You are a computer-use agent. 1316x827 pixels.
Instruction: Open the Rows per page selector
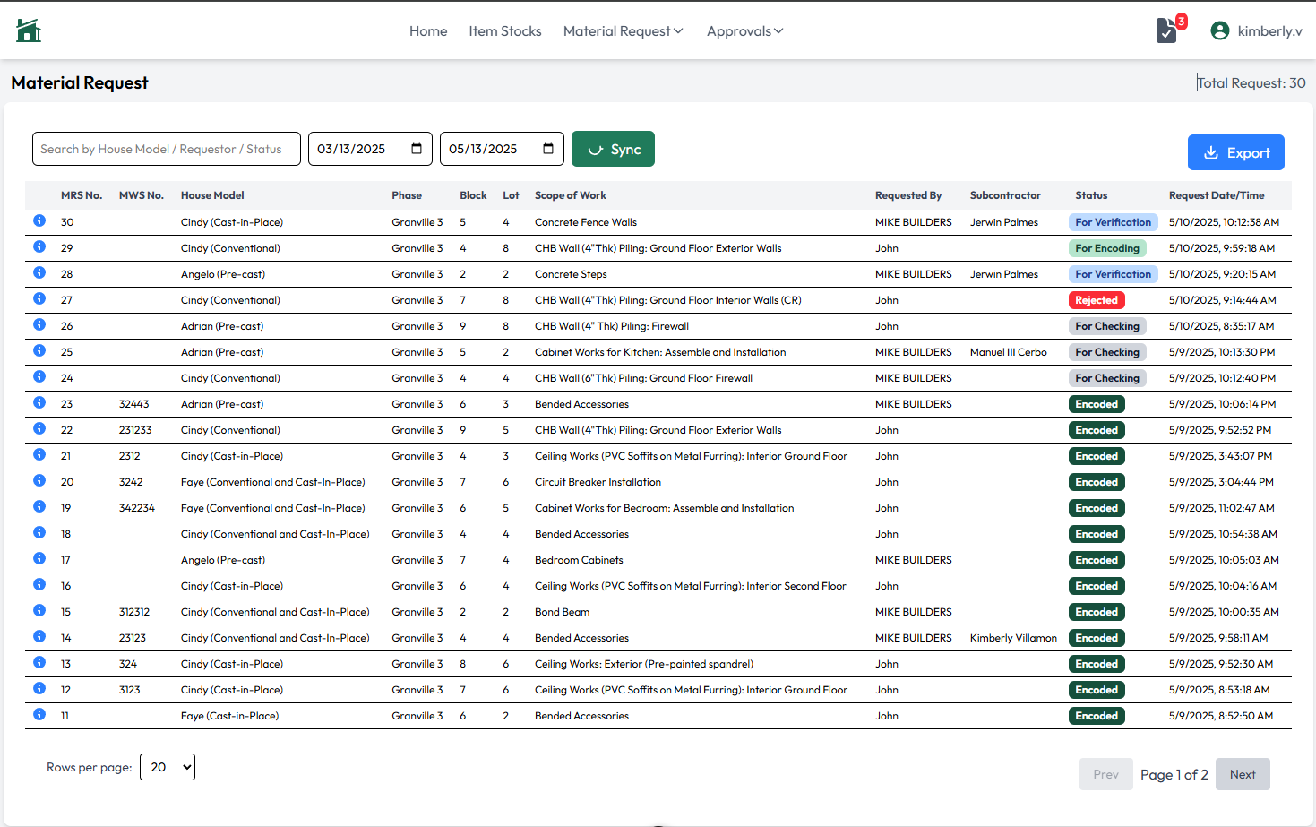168,767
